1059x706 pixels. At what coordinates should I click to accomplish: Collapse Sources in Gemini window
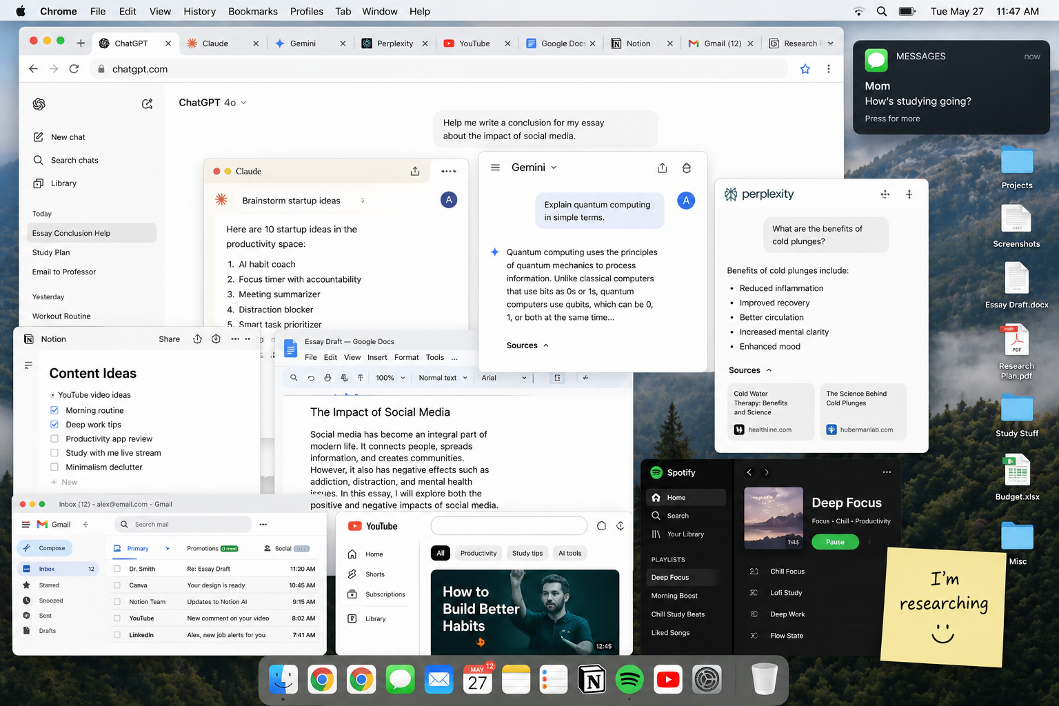pyautogui.click(x=528, y=345)
